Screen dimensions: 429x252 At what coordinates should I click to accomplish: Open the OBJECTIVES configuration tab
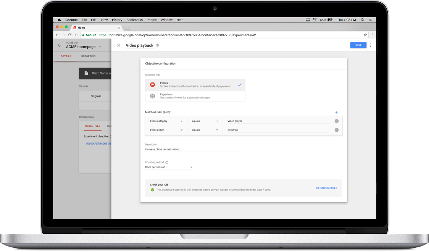(92, 126)
